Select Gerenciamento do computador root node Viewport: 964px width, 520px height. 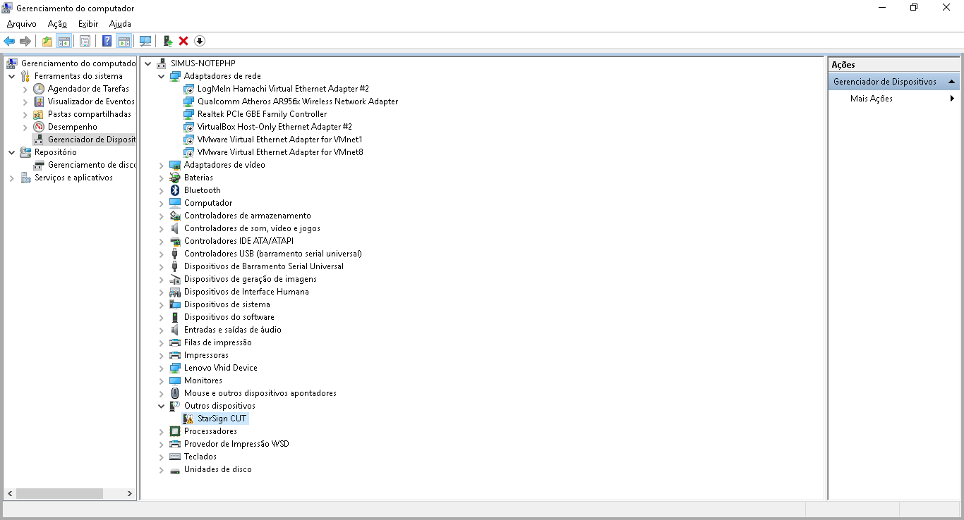78,63
